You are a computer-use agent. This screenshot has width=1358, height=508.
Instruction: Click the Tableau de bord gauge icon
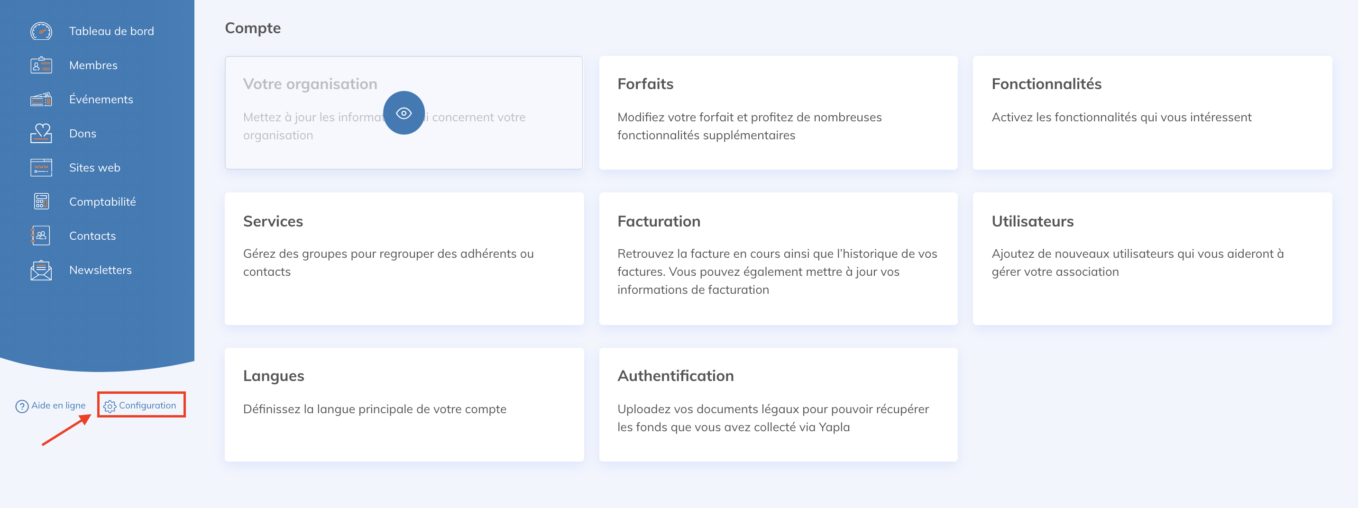[x=41, y=31]
